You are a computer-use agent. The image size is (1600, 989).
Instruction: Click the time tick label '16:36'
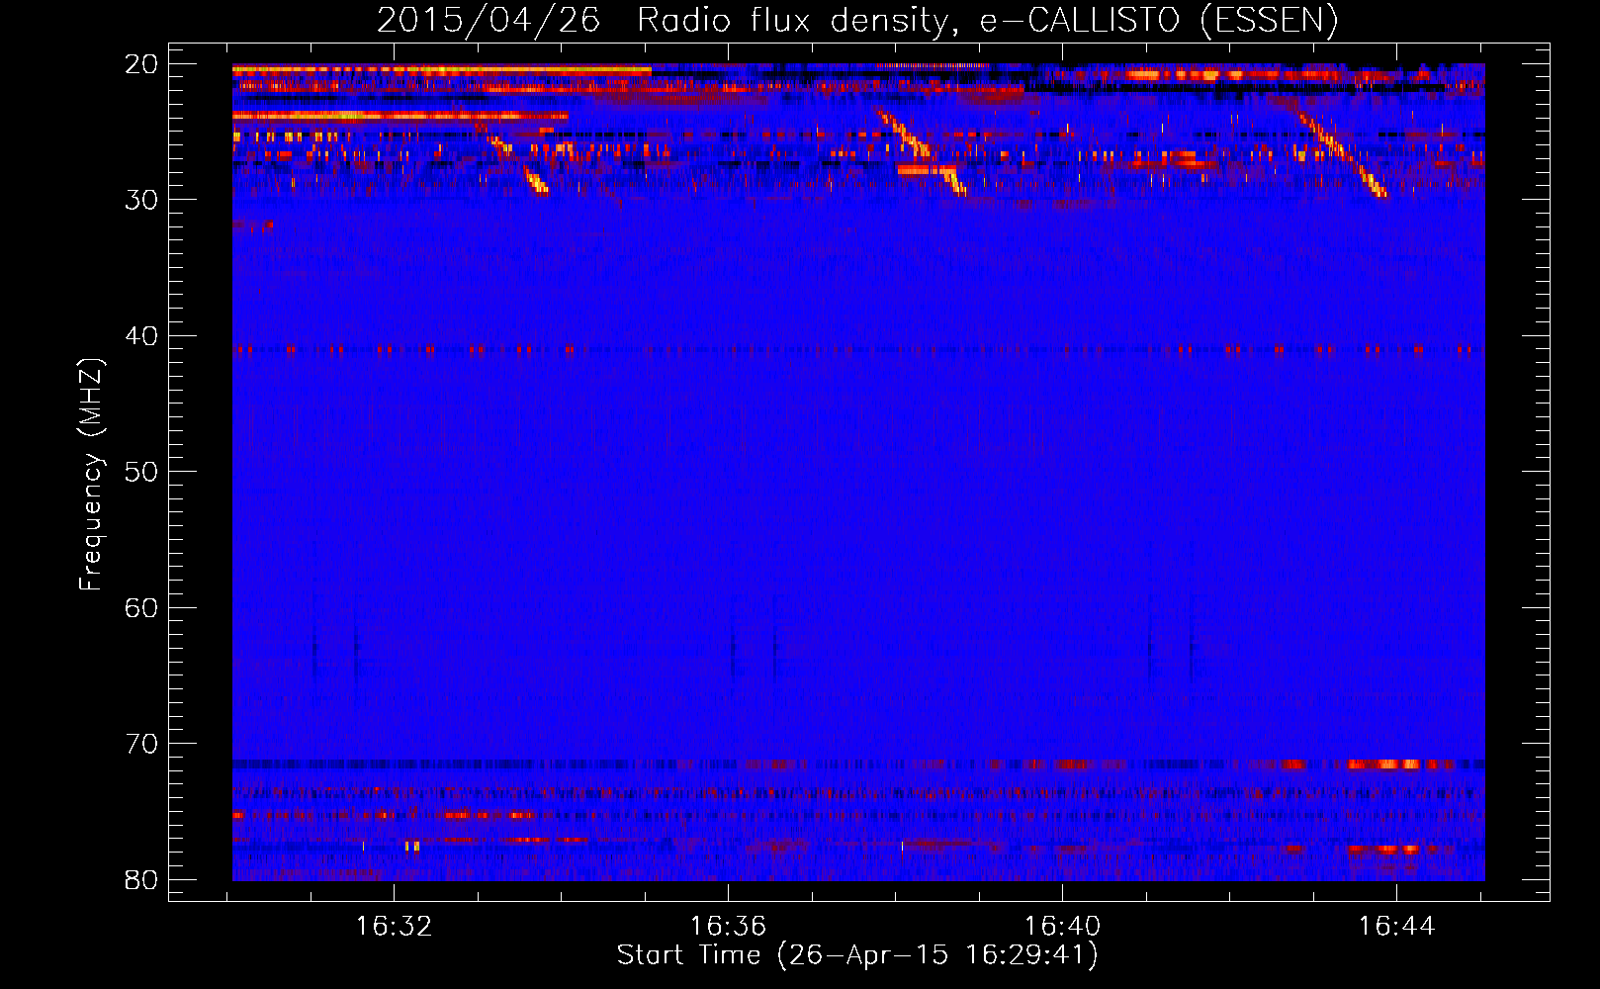(729, 927)
